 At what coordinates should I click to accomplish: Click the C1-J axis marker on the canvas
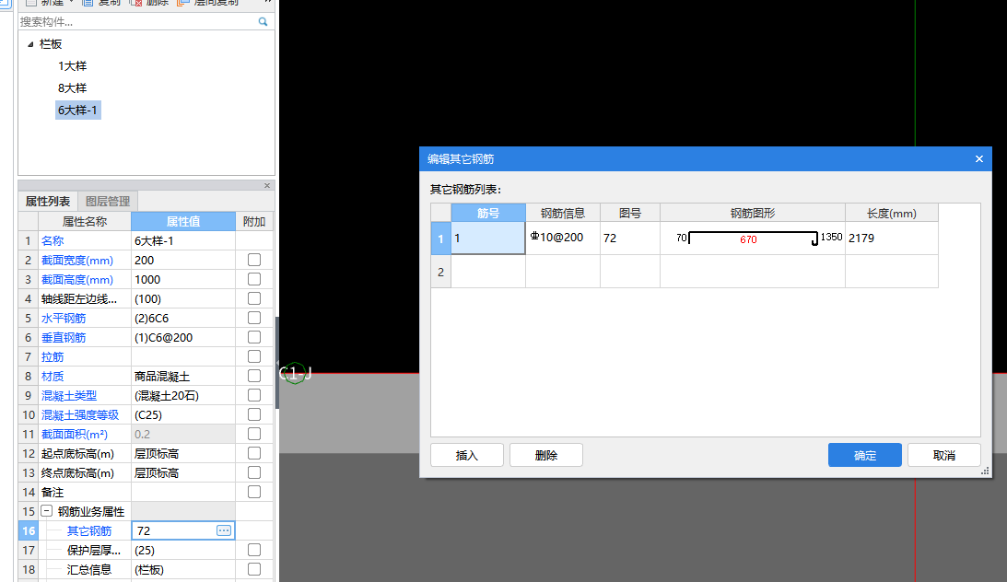click(295, 374)
